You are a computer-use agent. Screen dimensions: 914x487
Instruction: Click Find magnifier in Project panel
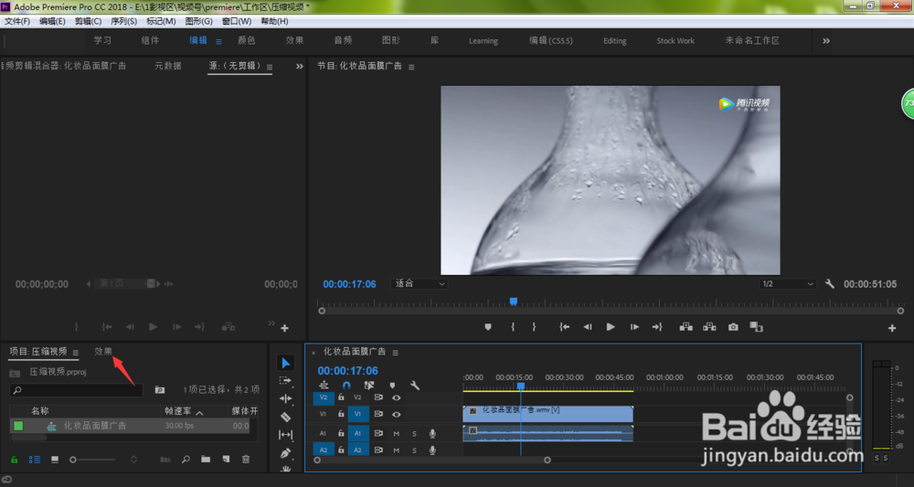coord(186,460)
